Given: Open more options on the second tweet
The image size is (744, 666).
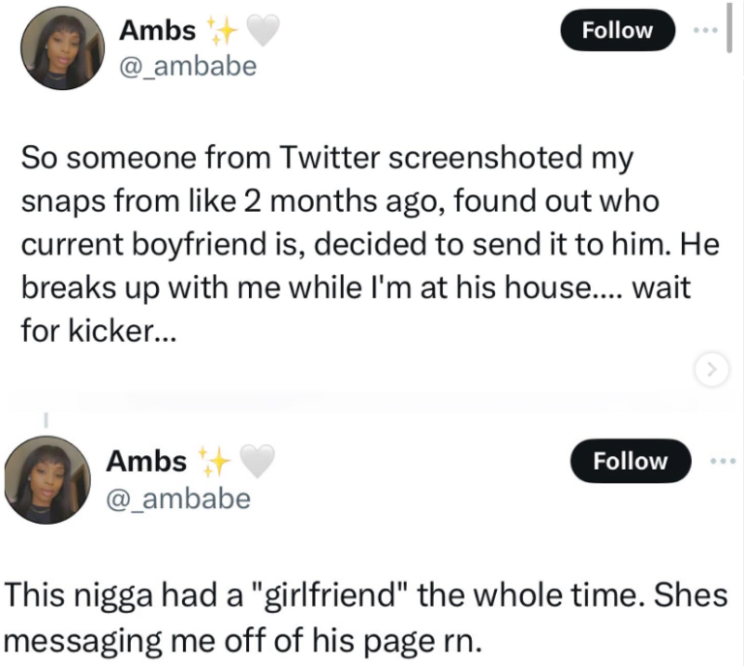Looking at the screenshot, I should (722, 460).
